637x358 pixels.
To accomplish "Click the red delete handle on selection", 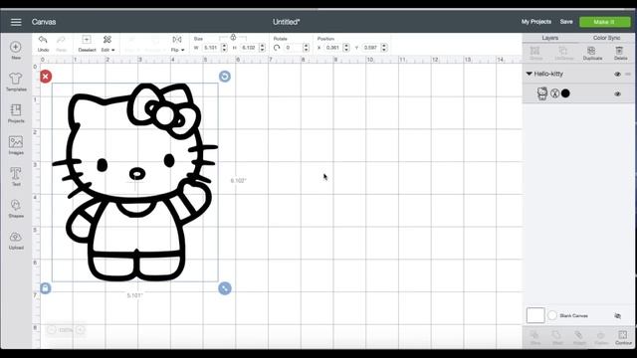I will tap(46, 77).
